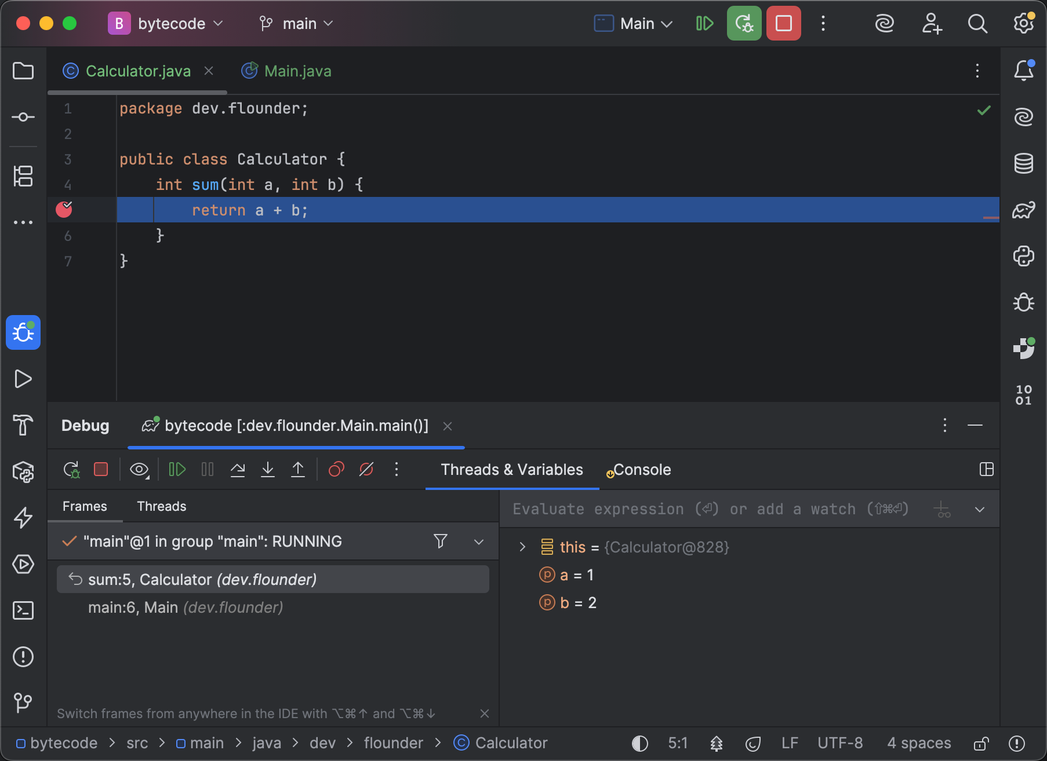The width and height of the screenshot is (1047, 761).
Task: Show more tool windows ellipsis in left sidebar
Action: (23, 222)
